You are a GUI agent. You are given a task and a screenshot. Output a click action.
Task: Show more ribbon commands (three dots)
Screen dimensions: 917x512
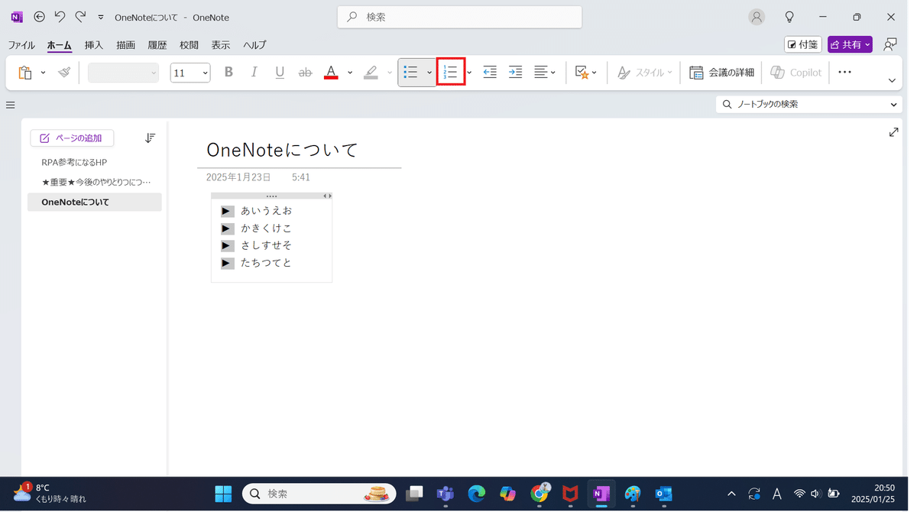844,72
